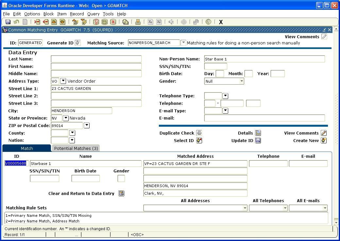Click the Insert Record toolbar icon

click(37, 22)
